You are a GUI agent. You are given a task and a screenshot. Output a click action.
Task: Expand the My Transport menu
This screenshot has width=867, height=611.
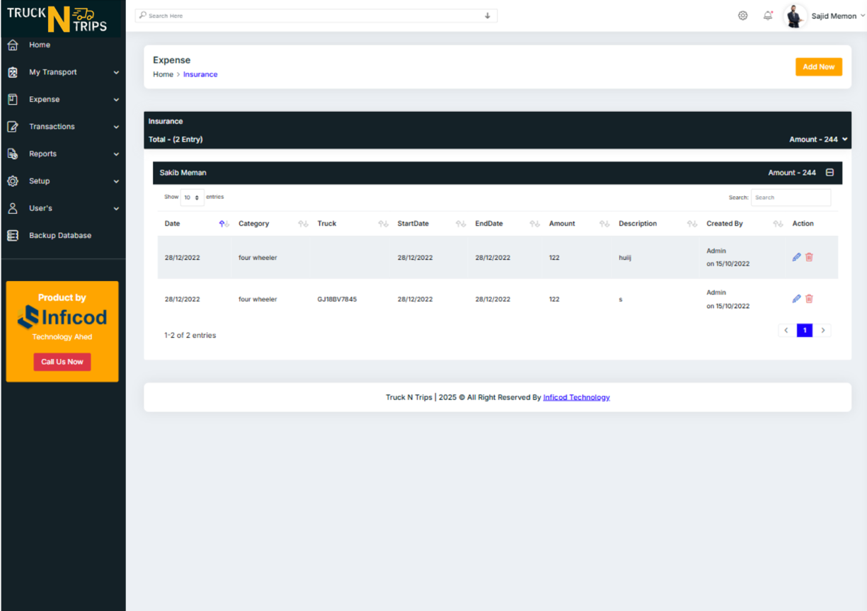click(62, 72)
